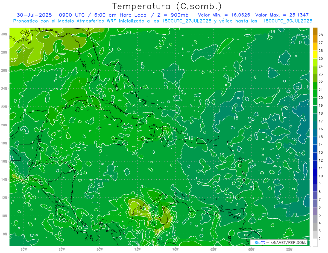Click "Valor Max. = 25.1347" text
Screen dimensions: 328x253
[x=282, y=15]
